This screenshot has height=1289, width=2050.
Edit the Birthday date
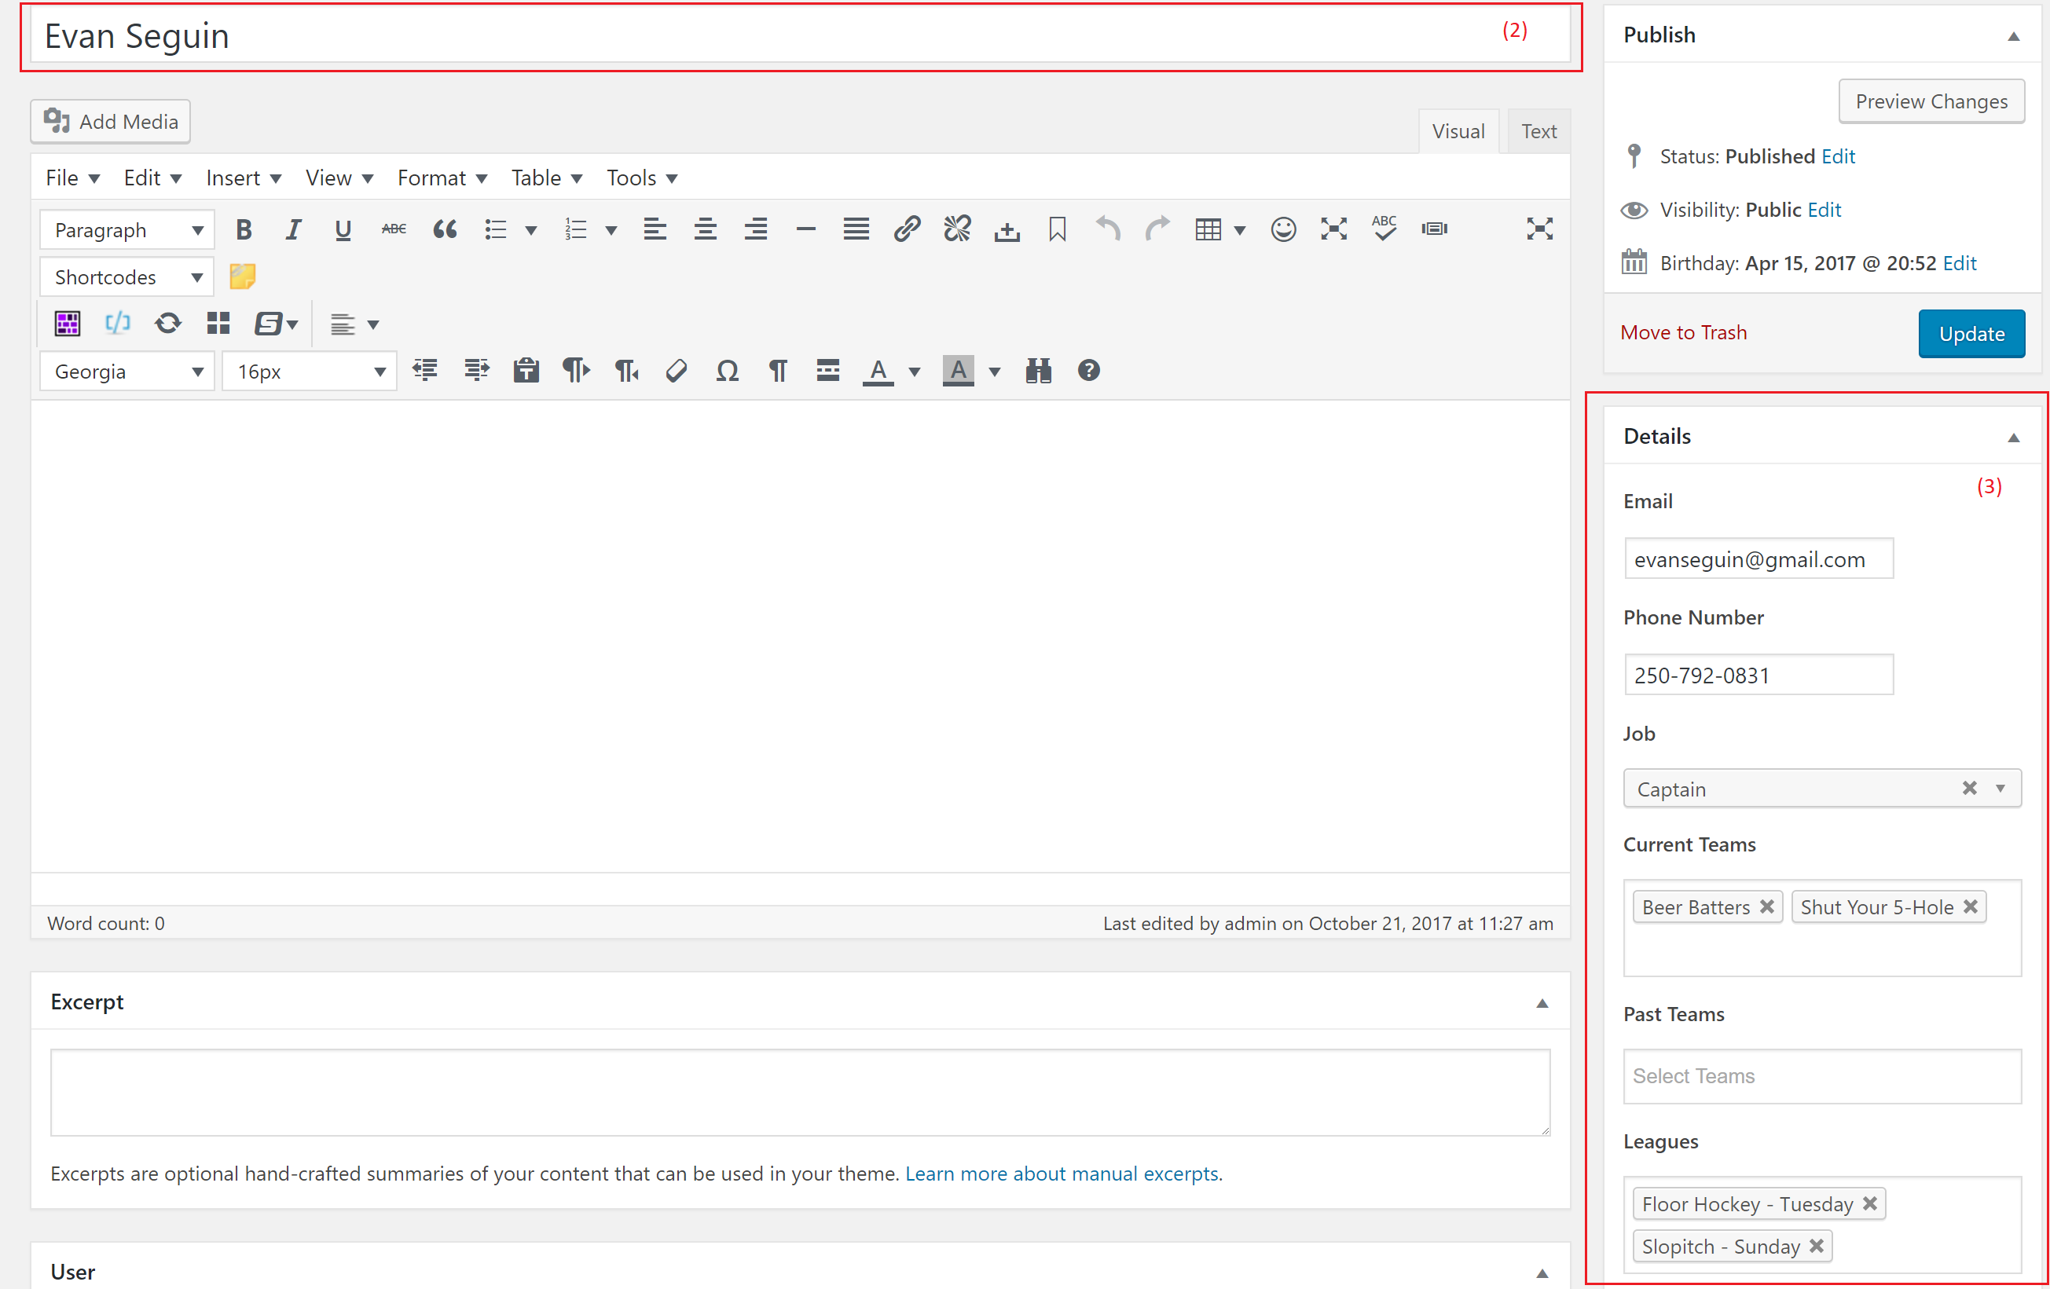(x=1959, y=264)
